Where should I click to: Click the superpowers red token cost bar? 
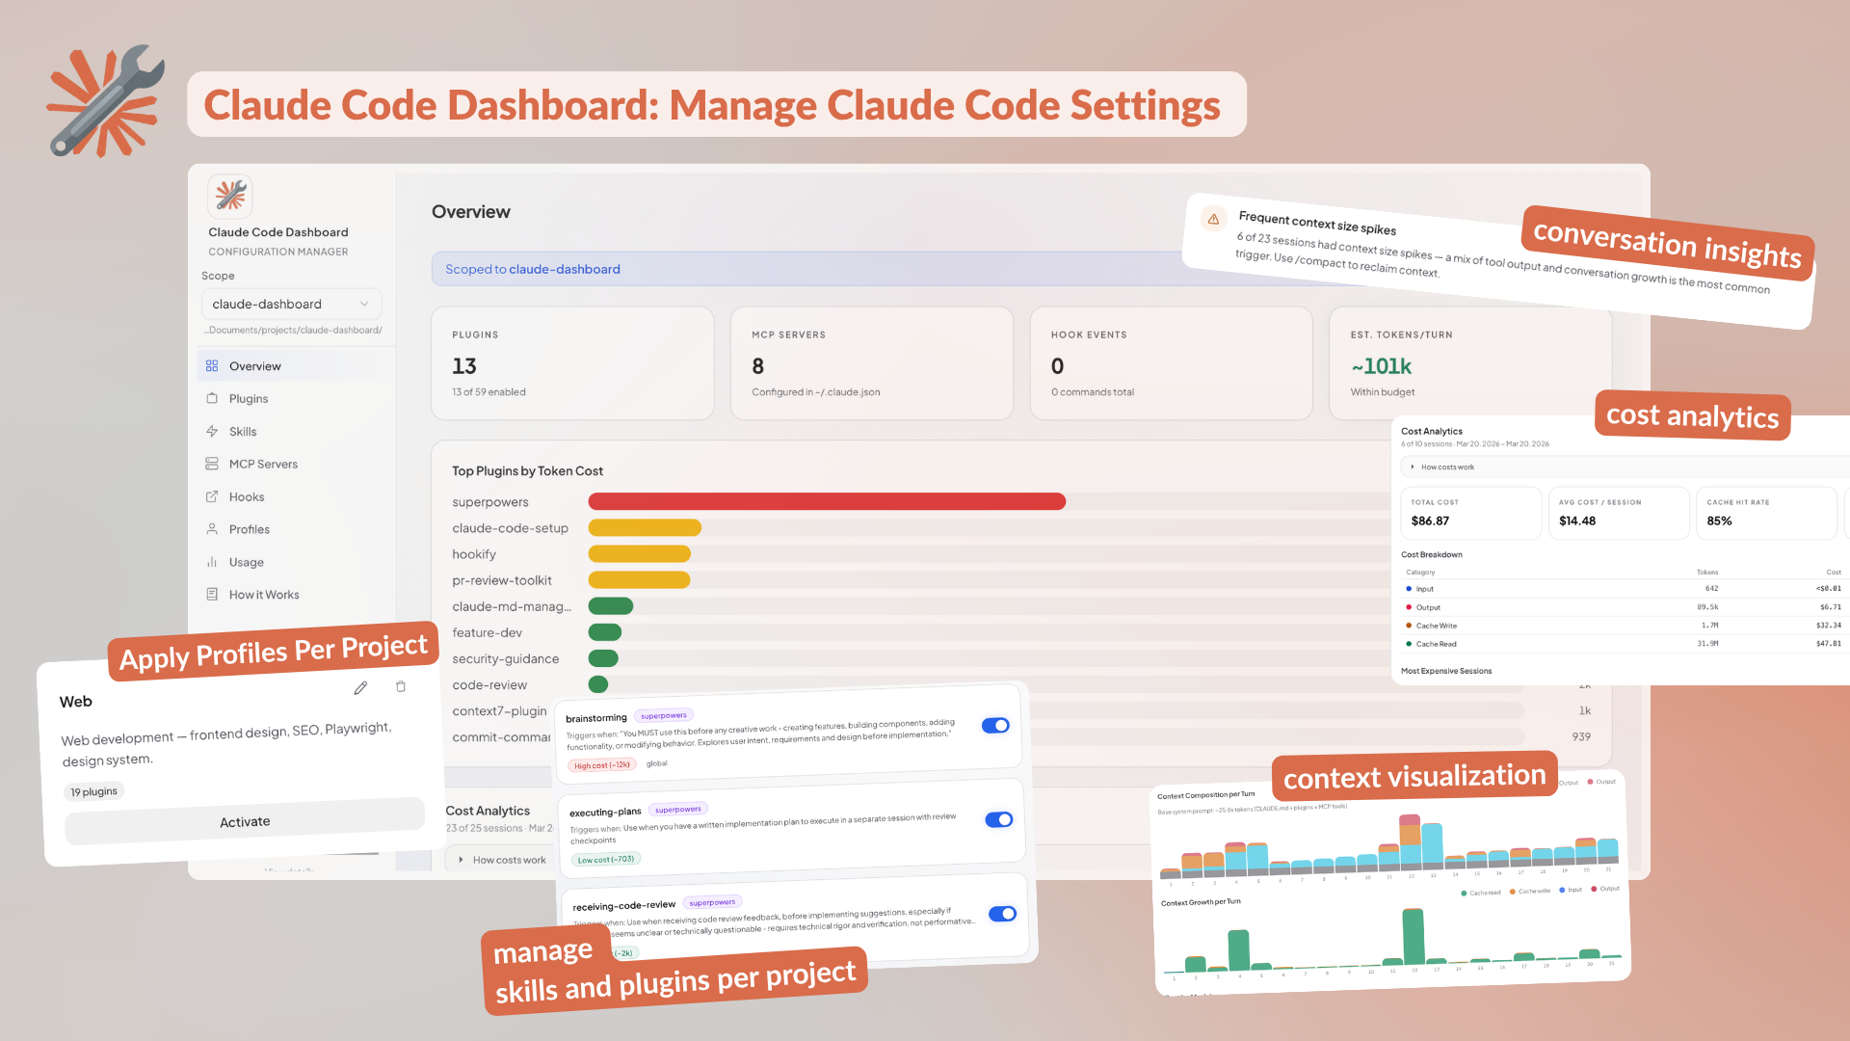tap(827, 501)
